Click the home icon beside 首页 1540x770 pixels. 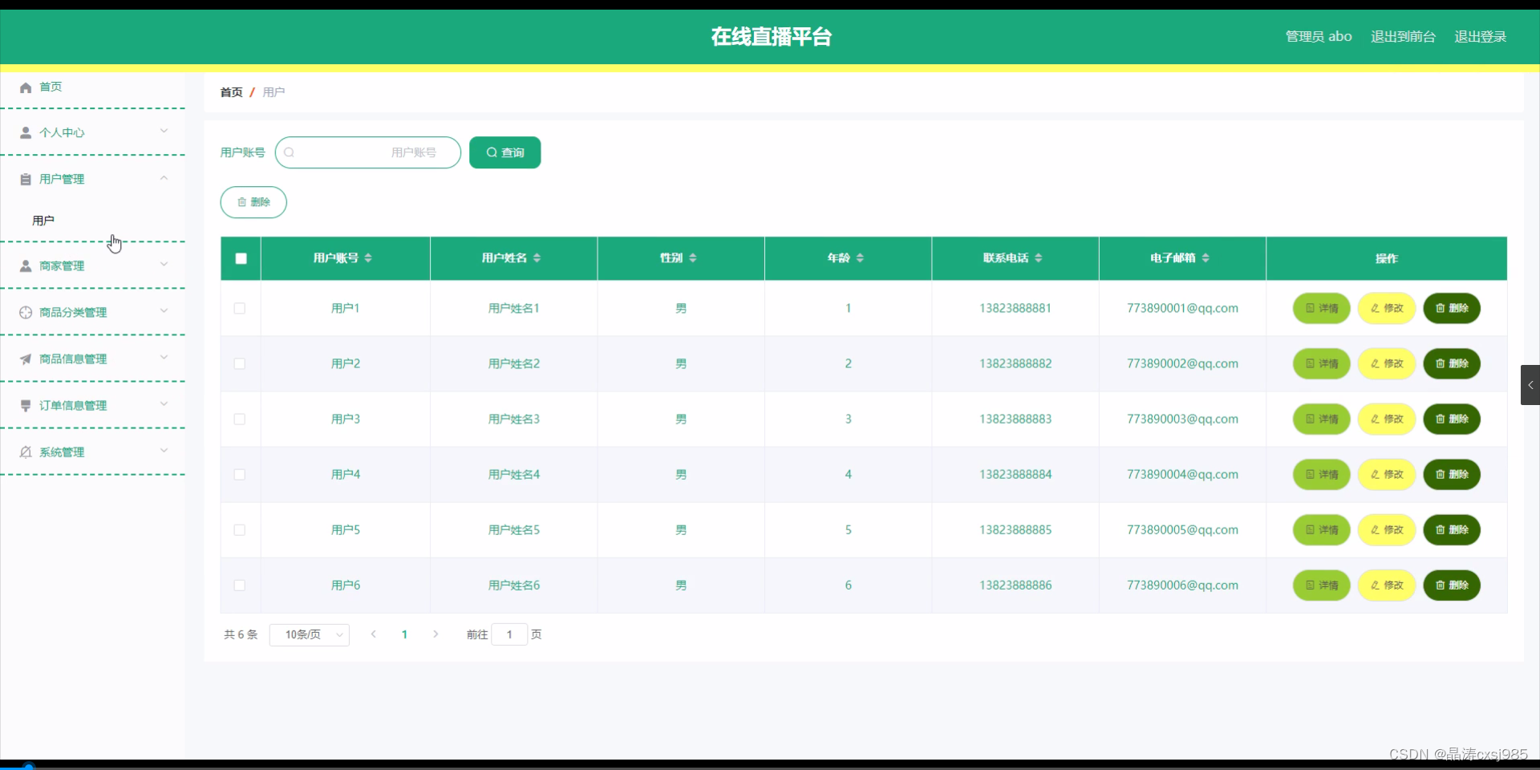(26, 87)
